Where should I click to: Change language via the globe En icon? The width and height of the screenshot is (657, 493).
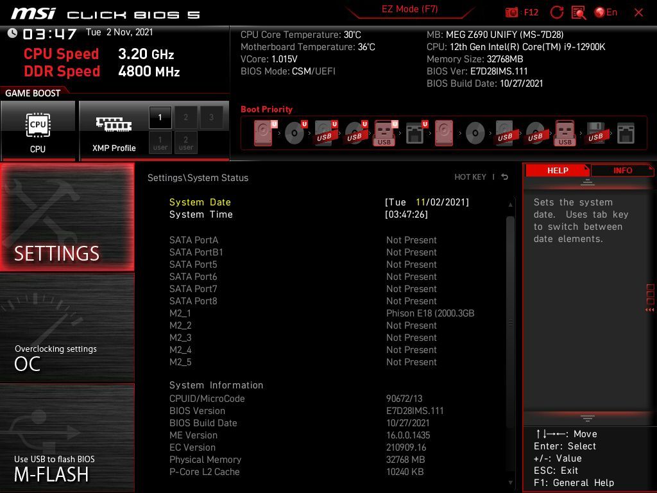(x=606, y=12)
